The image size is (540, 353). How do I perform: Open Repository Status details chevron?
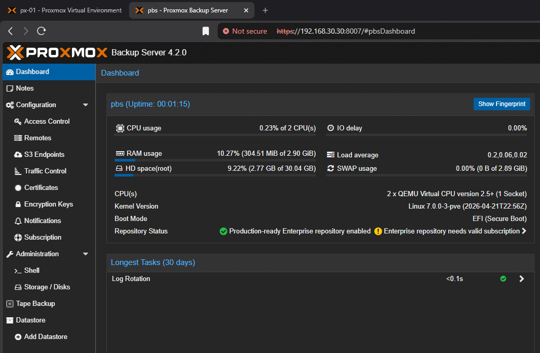coord(524,231)
